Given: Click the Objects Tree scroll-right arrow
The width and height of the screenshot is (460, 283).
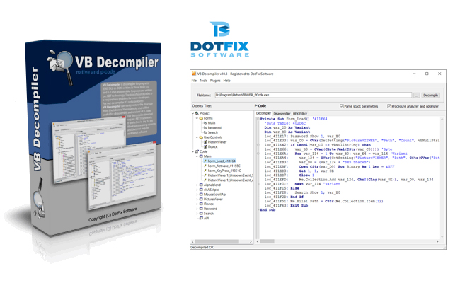Looking at the screenshot, I should click(x=251, y=242).
